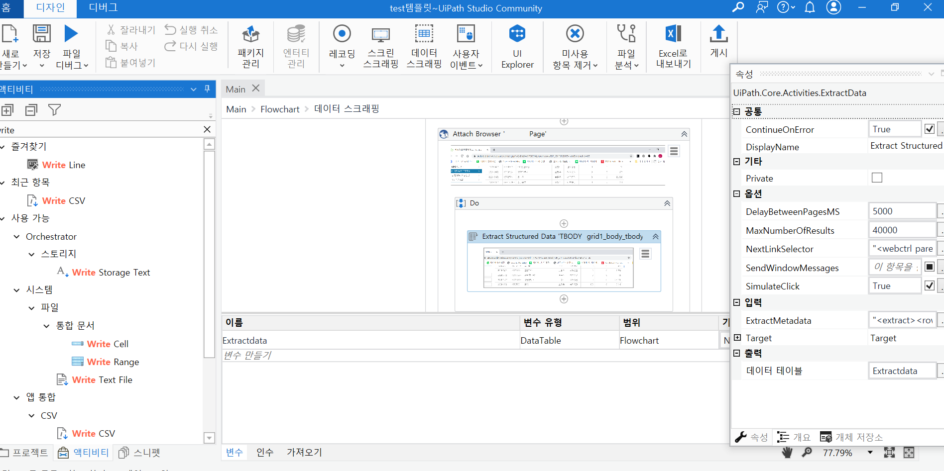The image size is (944, 471).
Task: Open 개요 (Outline) panel tab
Action: click(794, 437)
